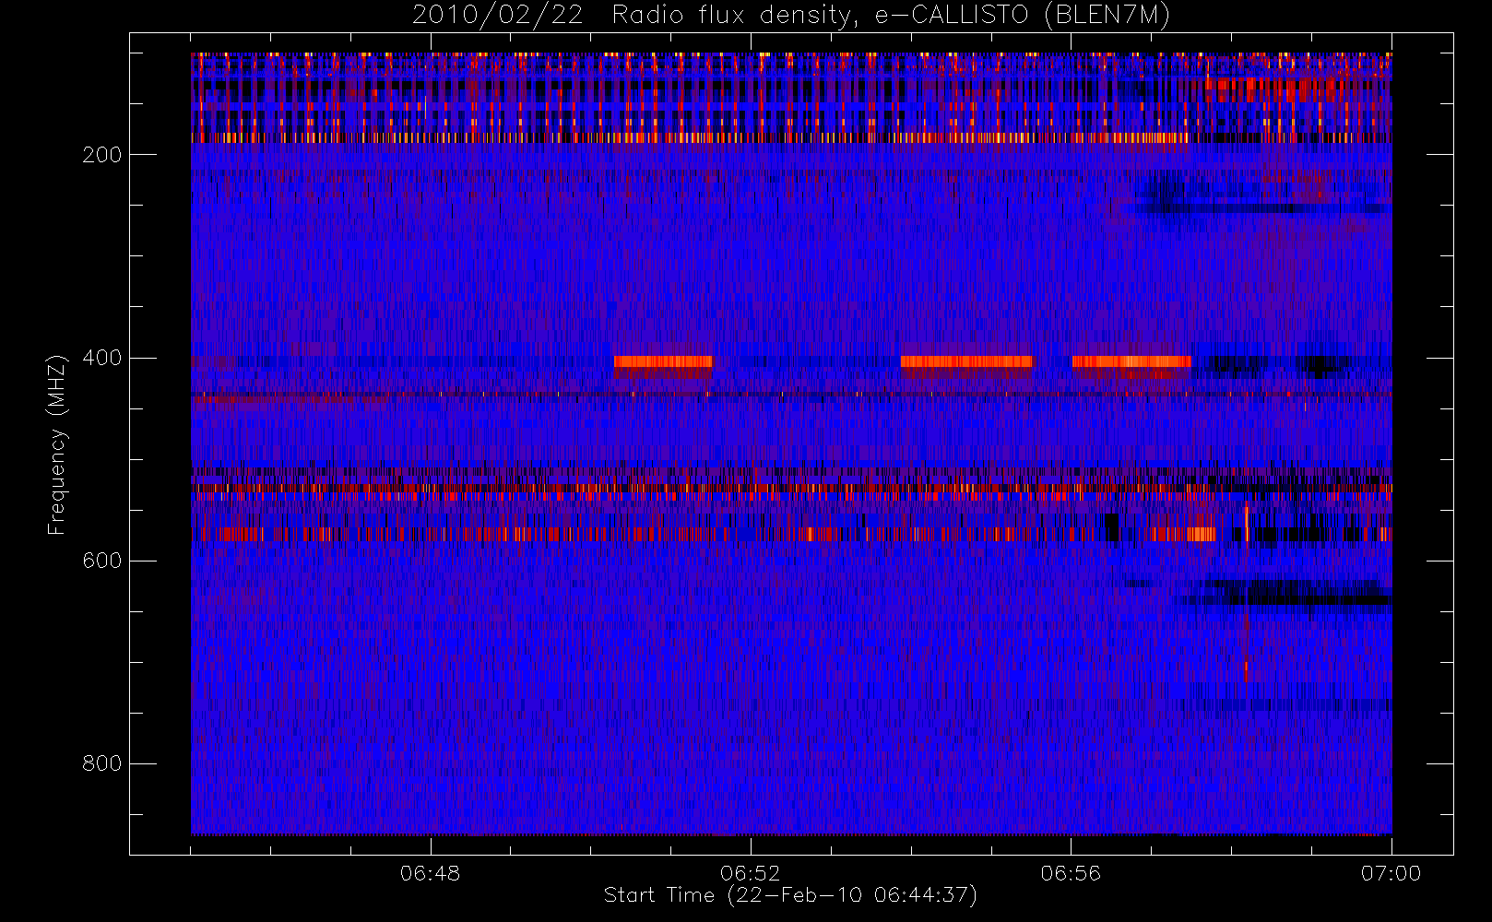
Task: Click the 07:00 time tick label
Action: point(1391,873)
